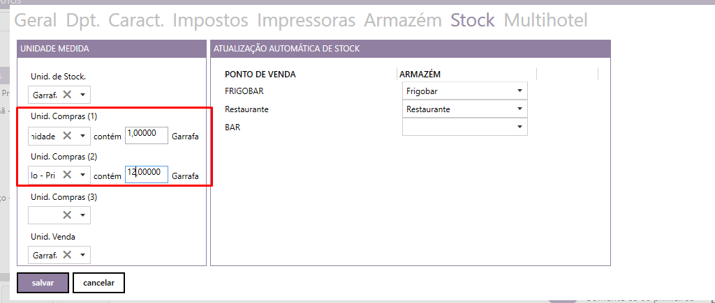Expand Unid. Compras (3) dropdown arrow
This screenshot has height=303, width=715.
click(x=82, y=215)
